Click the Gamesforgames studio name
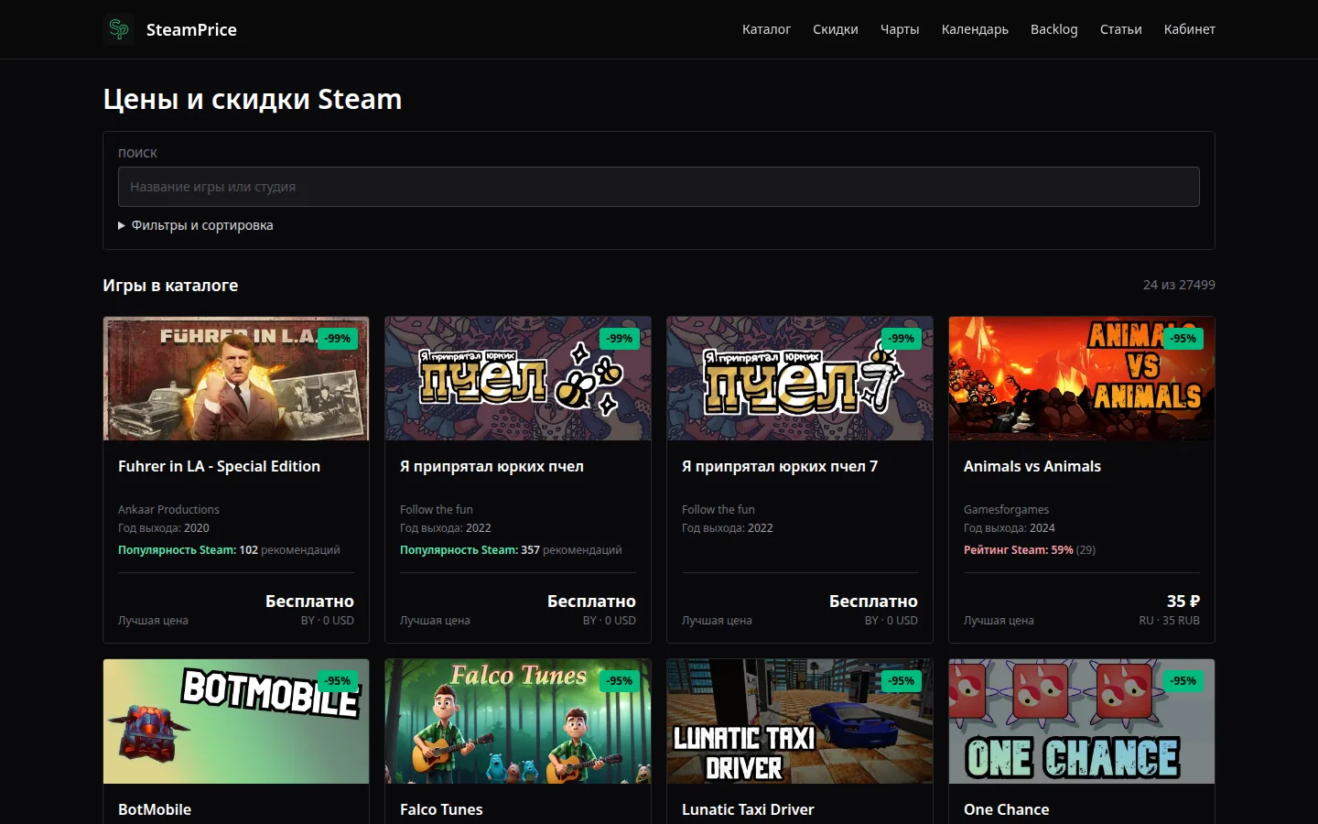 point(1006,510)
